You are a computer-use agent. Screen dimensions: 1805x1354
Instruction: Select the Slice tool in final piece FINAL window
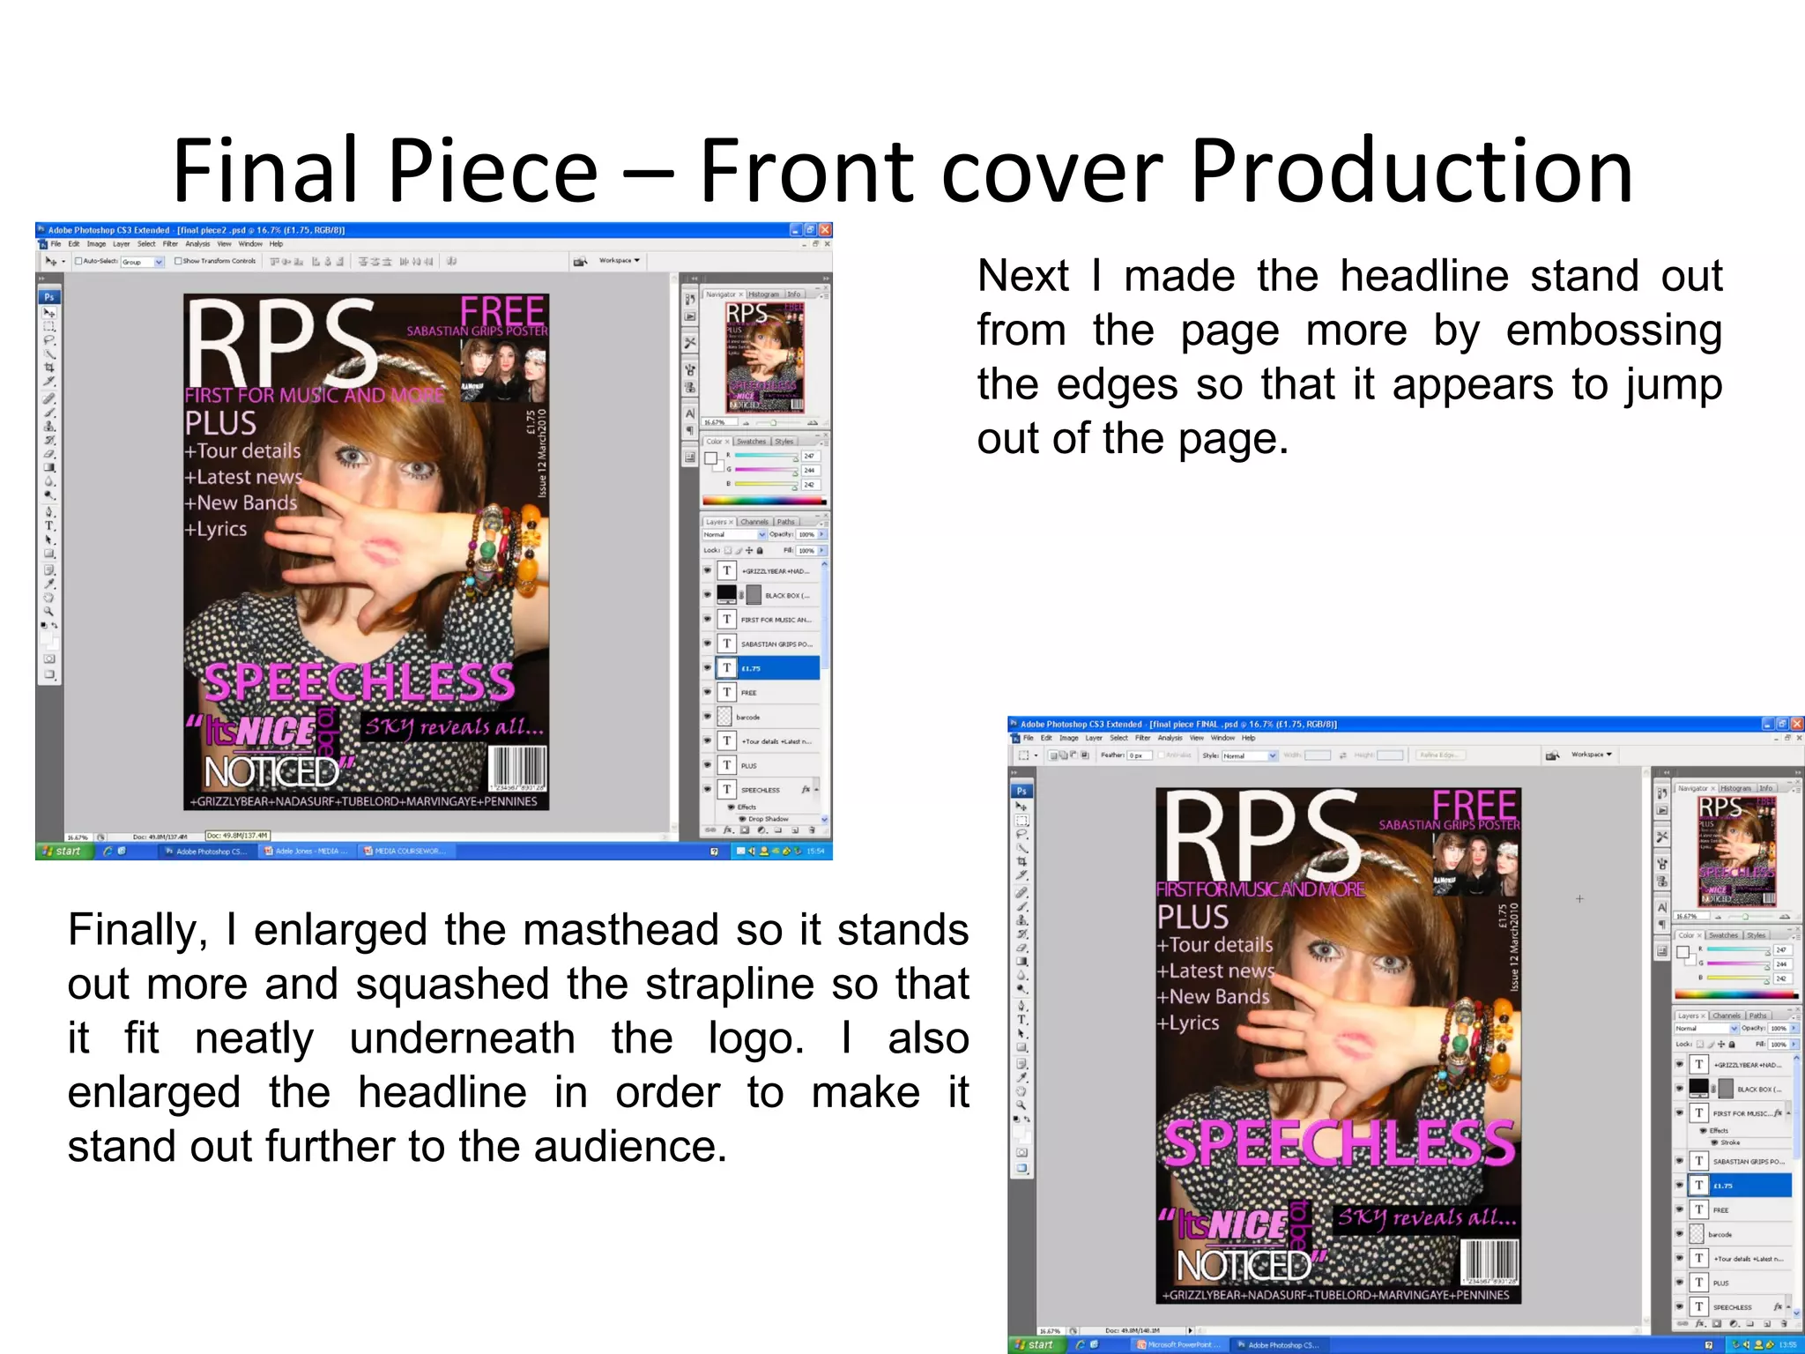[1021, 874]
